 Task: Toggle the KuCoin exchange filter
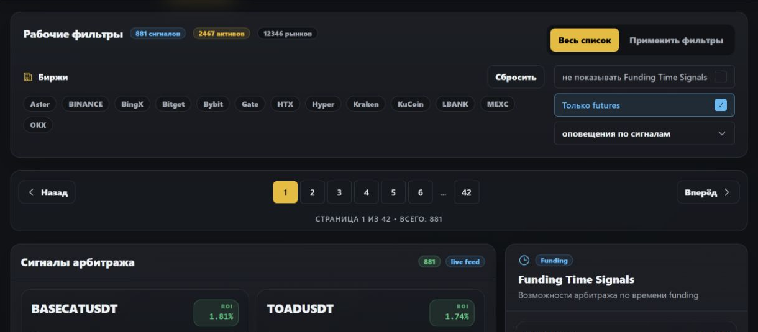[x=411, y=104]
